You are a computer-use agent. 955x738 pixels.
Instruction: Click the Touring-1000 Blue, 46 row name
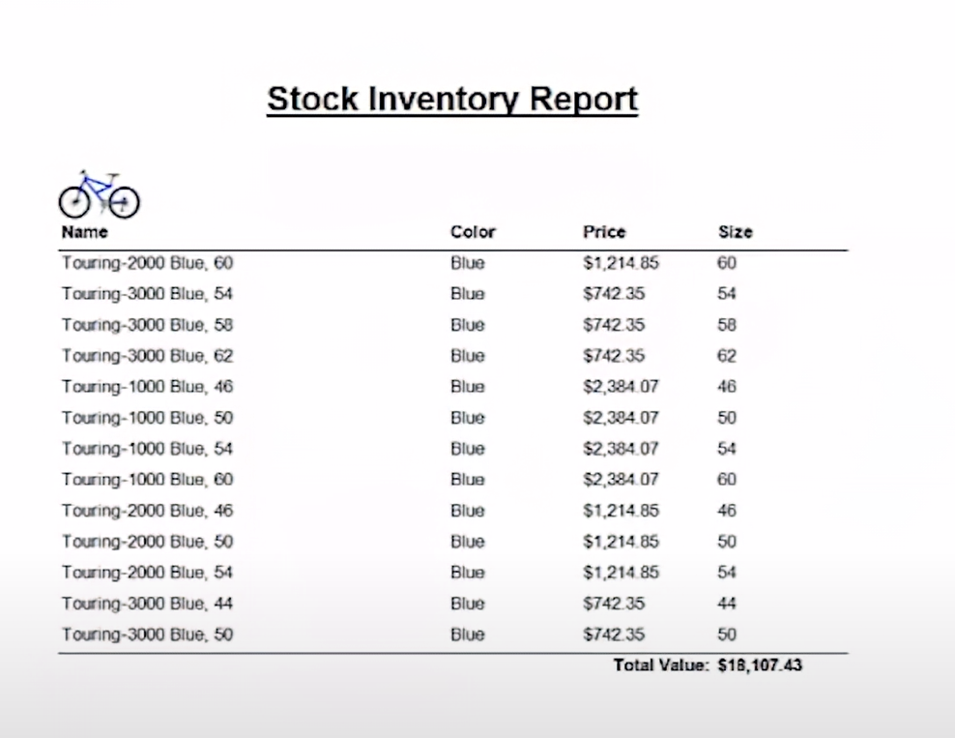[x=147, y=387]
